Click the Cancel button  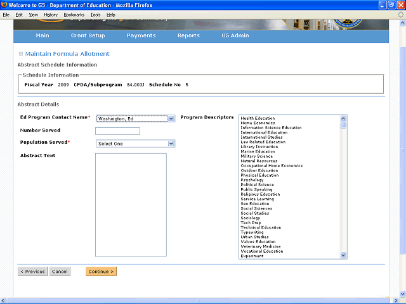[x=60, y=272]
